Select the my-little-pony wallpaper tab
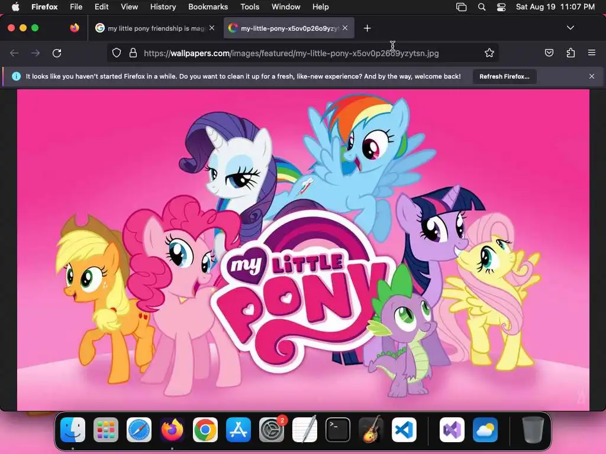 289,28
